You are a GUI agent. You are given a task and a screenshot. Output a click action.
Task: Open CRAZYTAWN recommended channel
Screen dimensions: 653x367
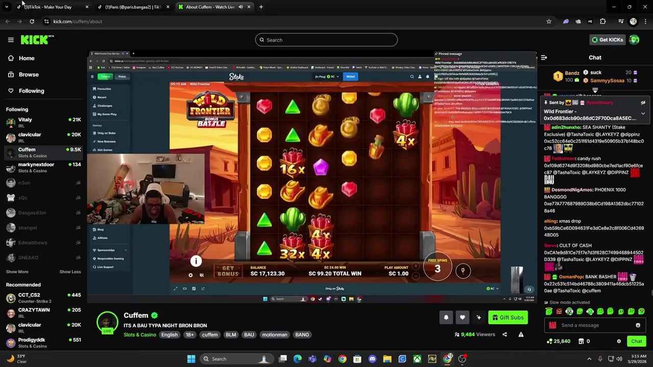coord(43,312)
